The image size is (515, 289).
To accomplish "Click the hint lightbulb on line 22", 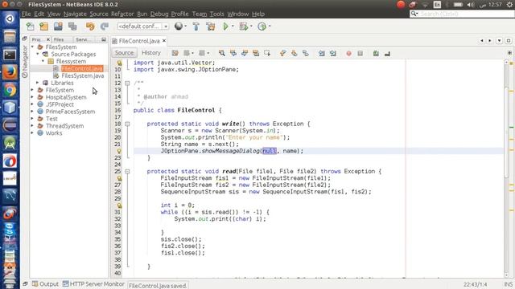I will (119, 151).
